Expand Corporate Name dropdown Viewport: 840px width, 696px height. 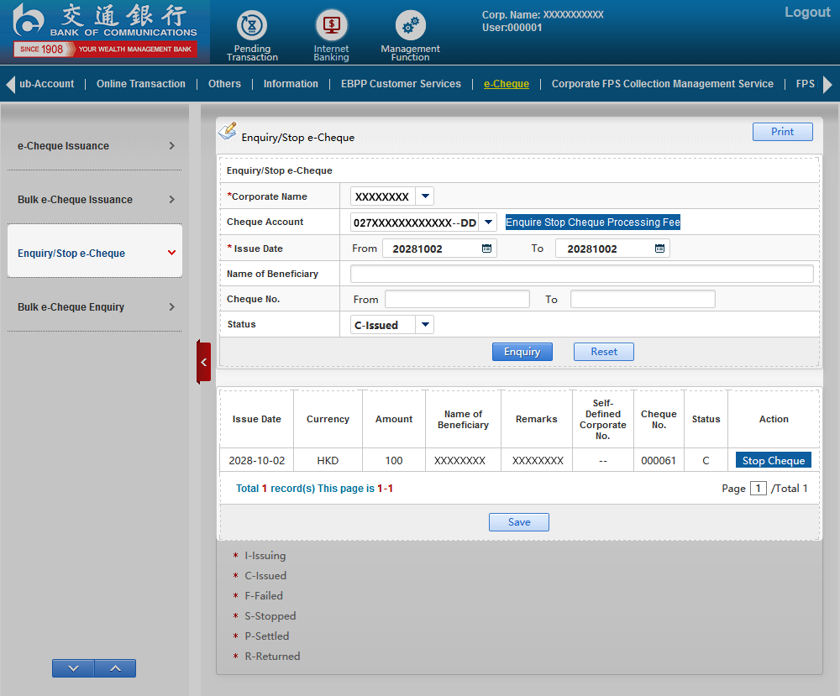click(x=425, y=196)
